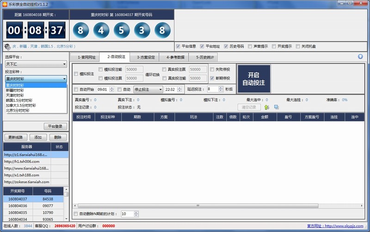
Task: Click the blue window icon after the green arrow
Action: [x=276, y=107]
